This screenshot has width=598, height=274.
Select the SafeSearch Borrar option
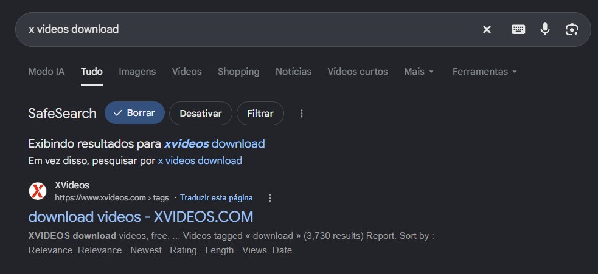134,113
